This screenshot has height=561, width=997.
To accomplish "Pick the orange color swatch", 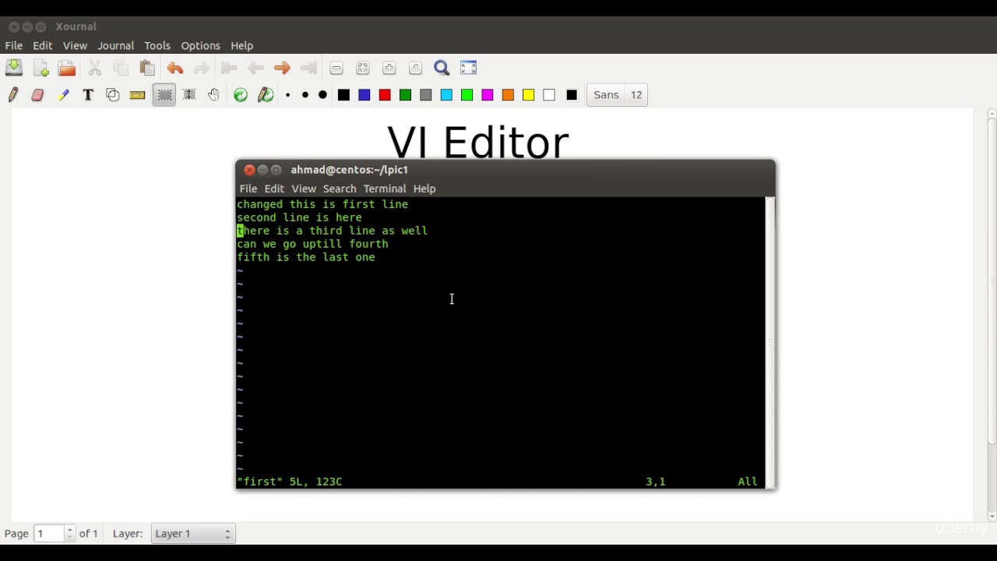I will click(508, 95).
